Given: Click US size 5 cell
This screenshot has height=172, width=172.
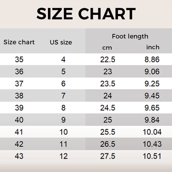Looking at the screenshot, I should click(63, 72).
